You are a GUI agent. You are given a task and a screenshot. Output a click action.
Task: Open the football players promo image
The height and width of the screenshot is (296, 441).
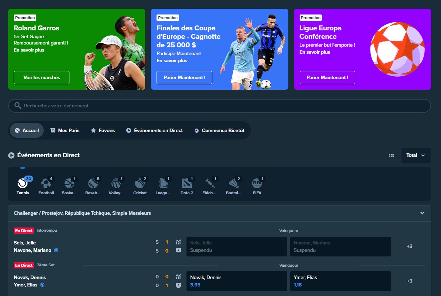pos(252,51)
